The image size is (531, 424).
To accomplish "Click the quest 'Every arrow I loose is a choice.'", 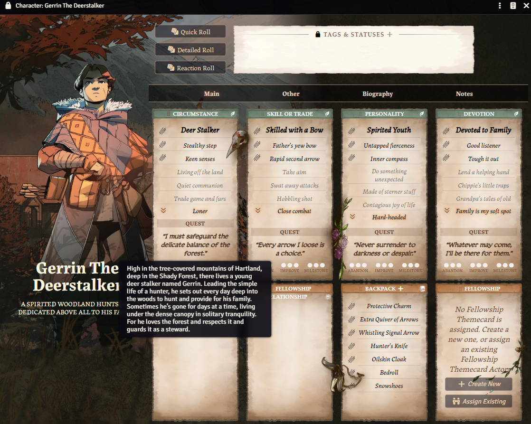I will click(290, 249).
